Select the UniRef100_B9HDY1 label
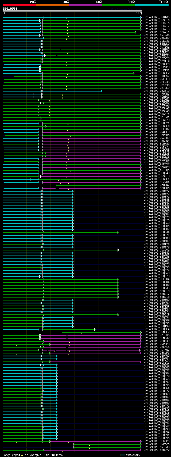Viewport: 171px width, 457px height. point(157,123)
